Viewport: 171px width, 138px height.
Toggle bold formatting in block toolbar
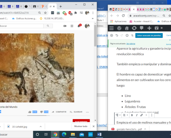(132, 115)
